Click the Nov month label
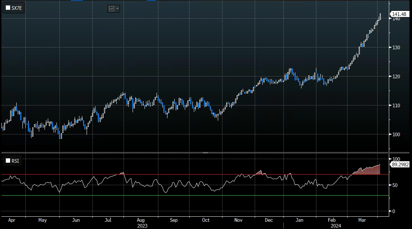The height and width of the screenshot is (229, 412). 238,220
